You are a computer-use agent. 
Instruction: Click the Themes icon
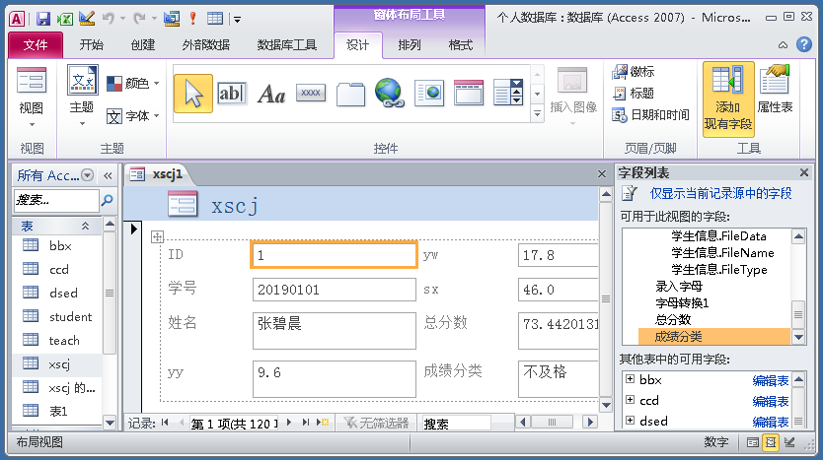coord(83,80)
